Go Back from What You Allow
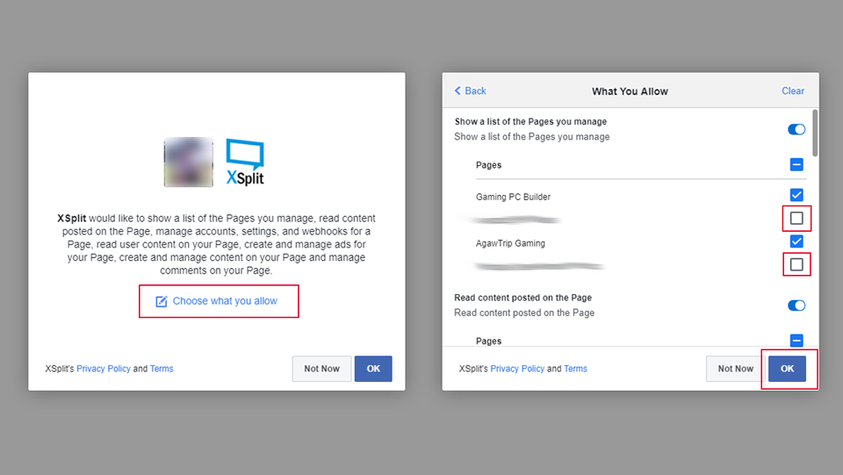 click(x=471, y=90)
